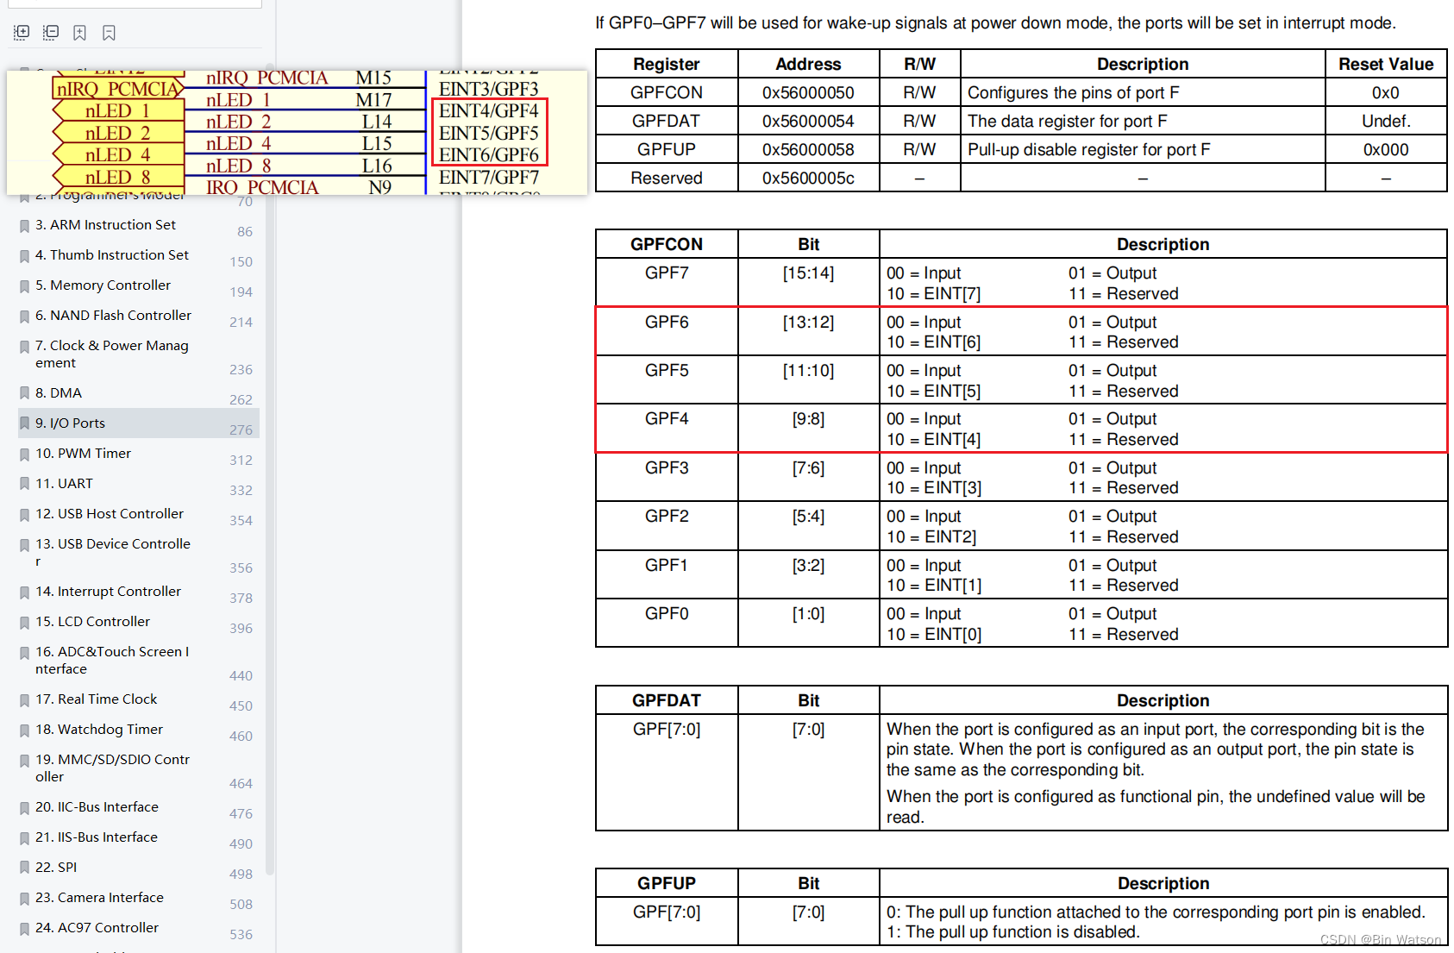
Task: Click the bookmark icon beside Memory Controller
Action: (24, 286)
